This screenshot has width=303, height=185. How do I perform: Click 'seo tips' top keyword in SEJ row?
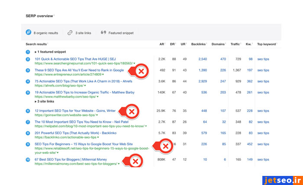tap(263, 59)
